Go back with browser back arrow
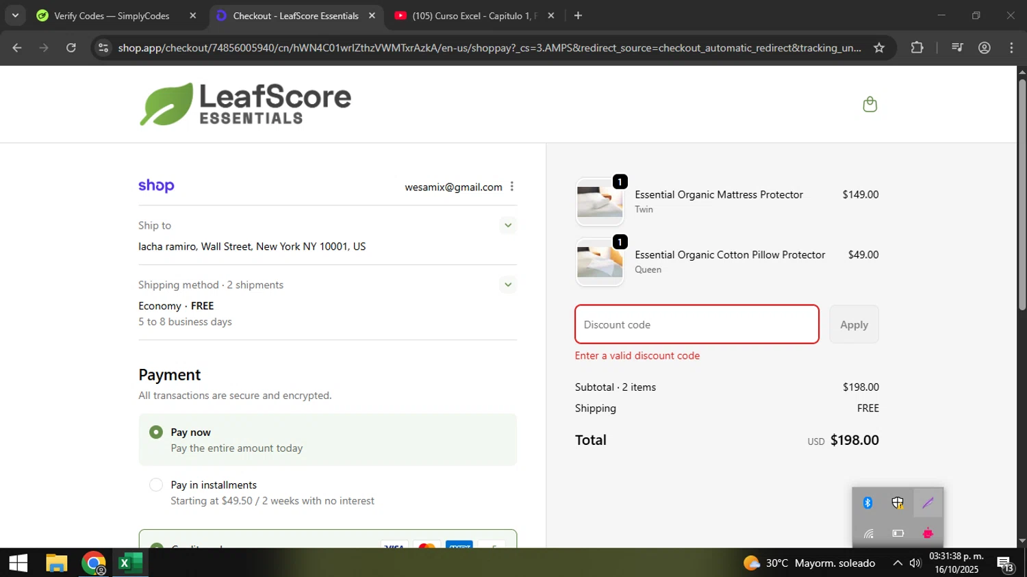Screen dimensions: 1027x577 pyautogui.click(x=17, y=48)
